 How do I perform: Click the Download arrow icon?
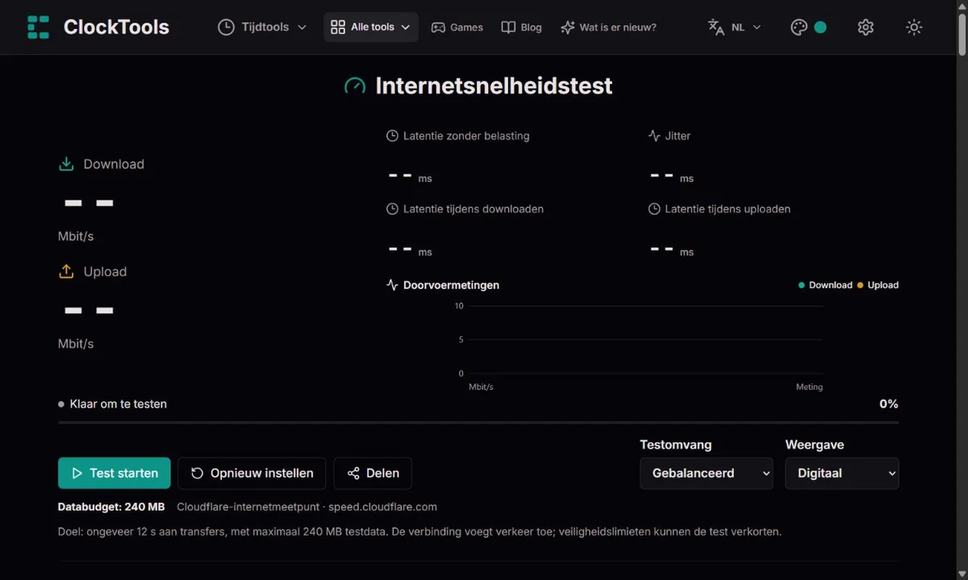[66, 164]
